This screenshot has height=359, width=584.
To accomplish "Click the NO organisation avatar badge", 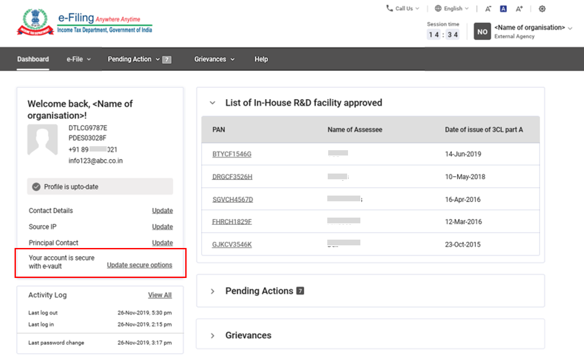I will tap(482, 32).
